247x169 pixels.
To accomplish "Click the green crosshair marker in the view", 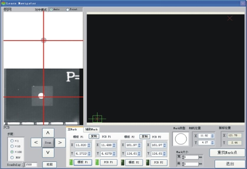I will (97, 119).
